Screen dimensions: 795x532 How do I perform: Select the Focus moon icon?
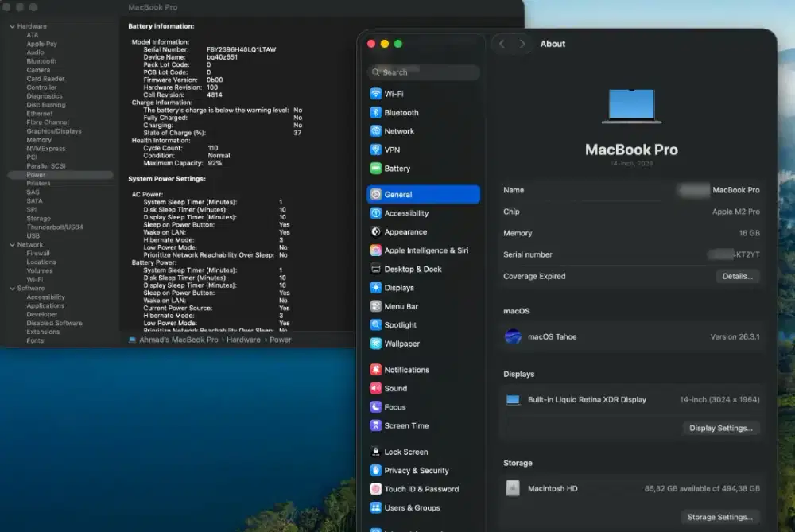(x=376, y=407)
